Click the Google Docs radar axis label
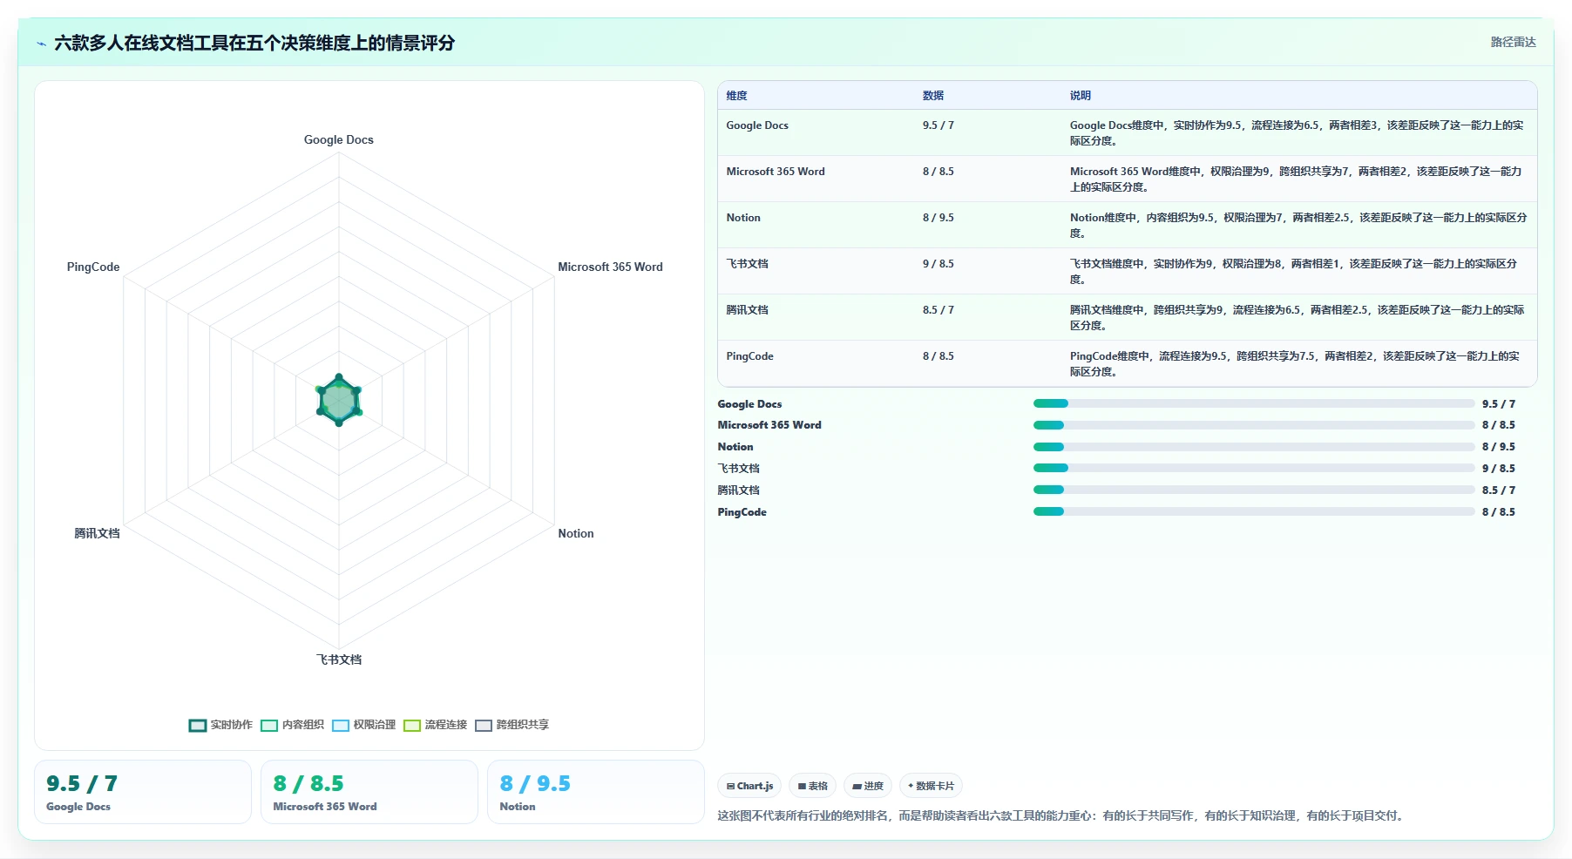 [338, 139]
